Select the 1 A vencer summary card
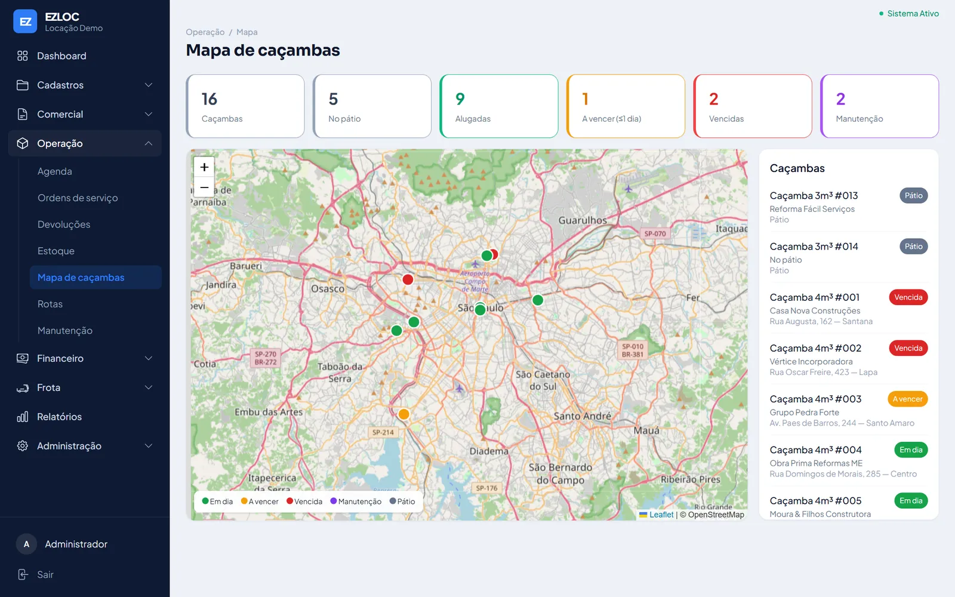The height and width of the screenshot is (597, 955). pyautogui.click(x=626, y=106)
